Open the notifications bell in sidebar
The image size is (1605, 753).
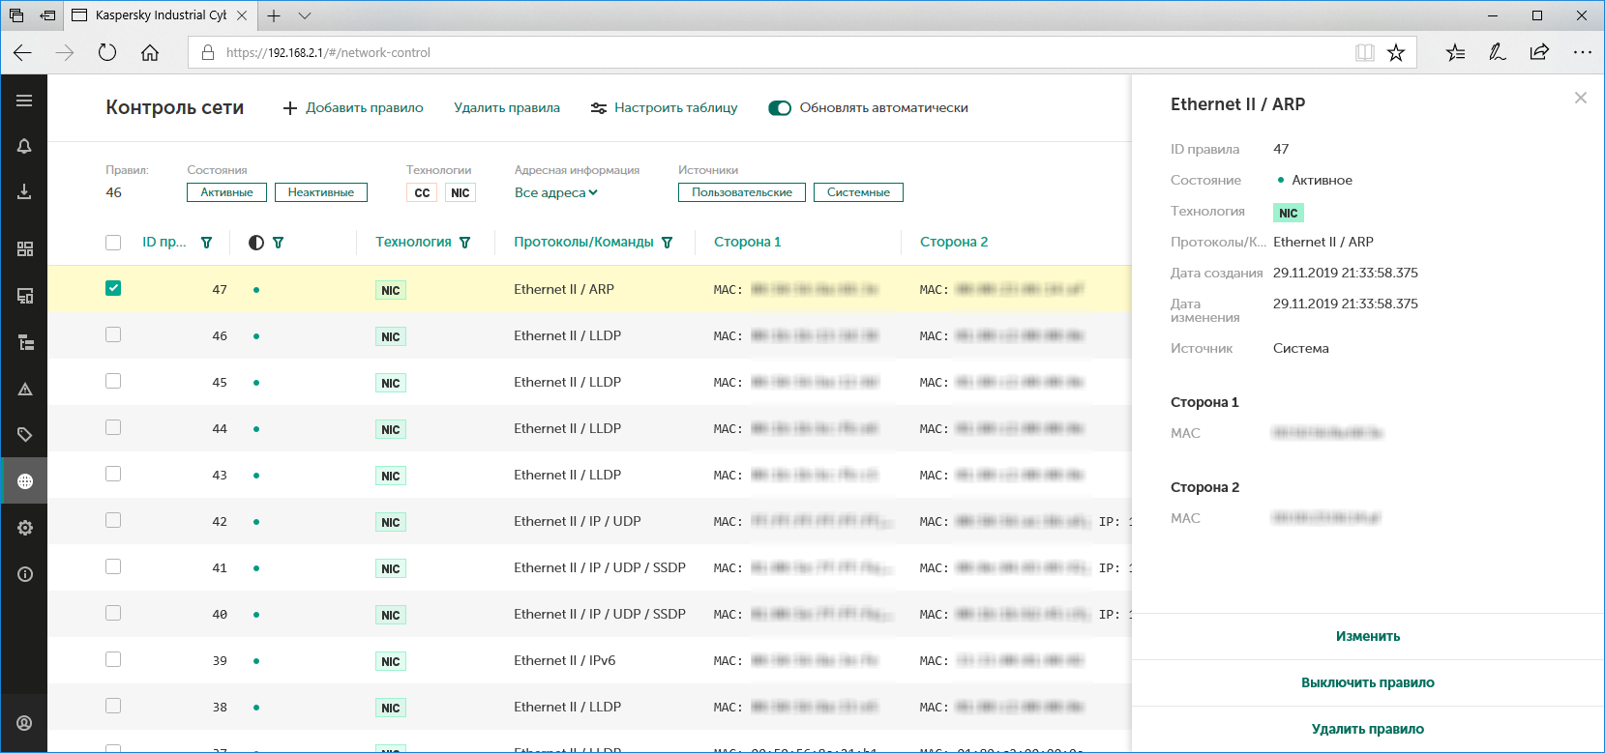[24, 146]
